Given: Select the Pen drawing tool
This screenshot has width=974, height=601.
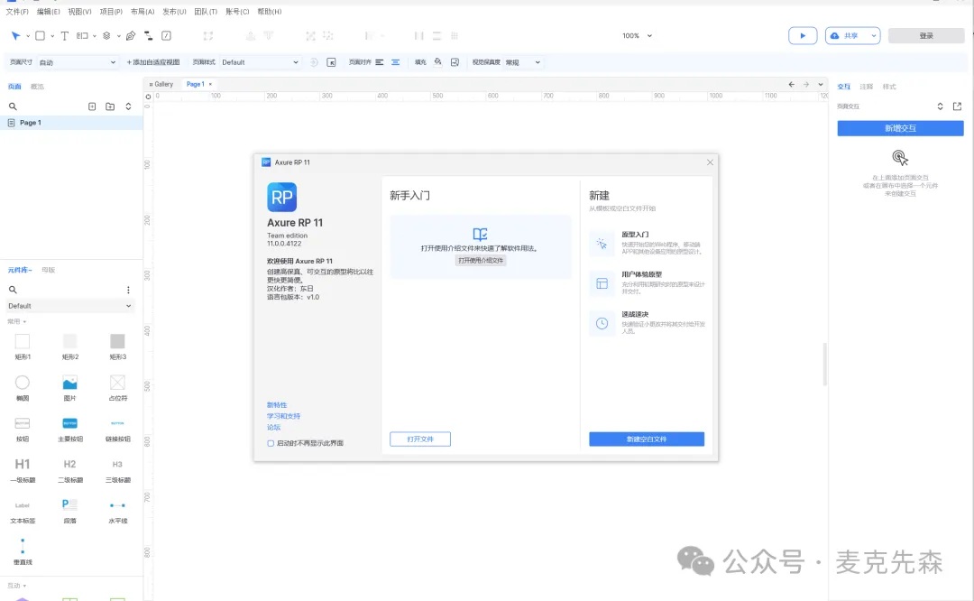Looking at the screenshot, I should click(x=131, y=36).
